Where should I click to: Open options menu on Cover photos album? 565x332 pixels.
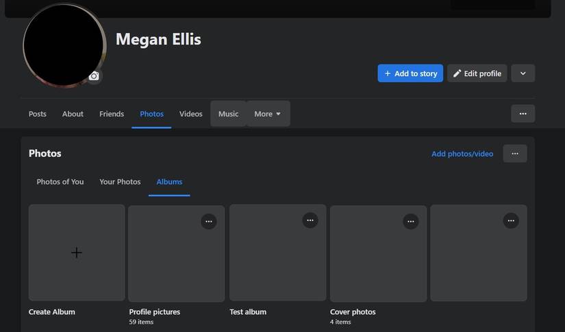point(410,221)
